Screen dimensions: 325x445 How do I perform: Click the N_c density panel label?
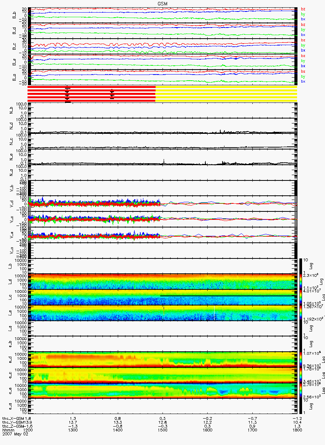tap(11, 141)
